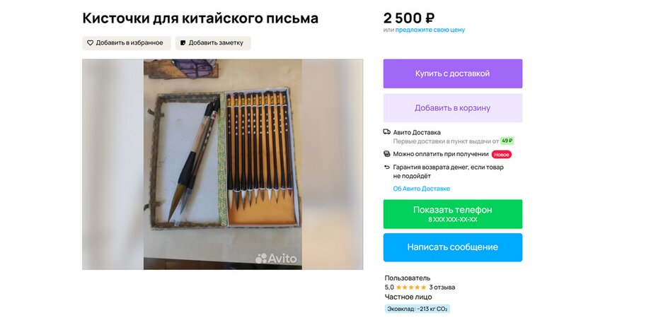Open the Об Авито Доставке link
This screenshot has width=651, height=325.
tap(422, 189)
